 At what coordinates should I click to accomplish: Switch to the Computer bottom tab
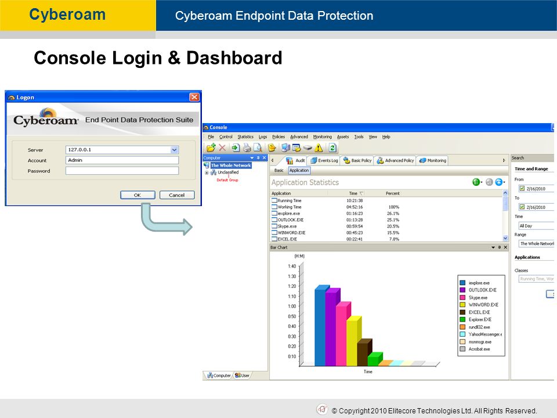click(219, 376)
